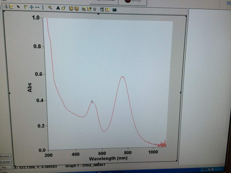
Task: Click the Abs axis title
Action: click(x=30, y=87)
